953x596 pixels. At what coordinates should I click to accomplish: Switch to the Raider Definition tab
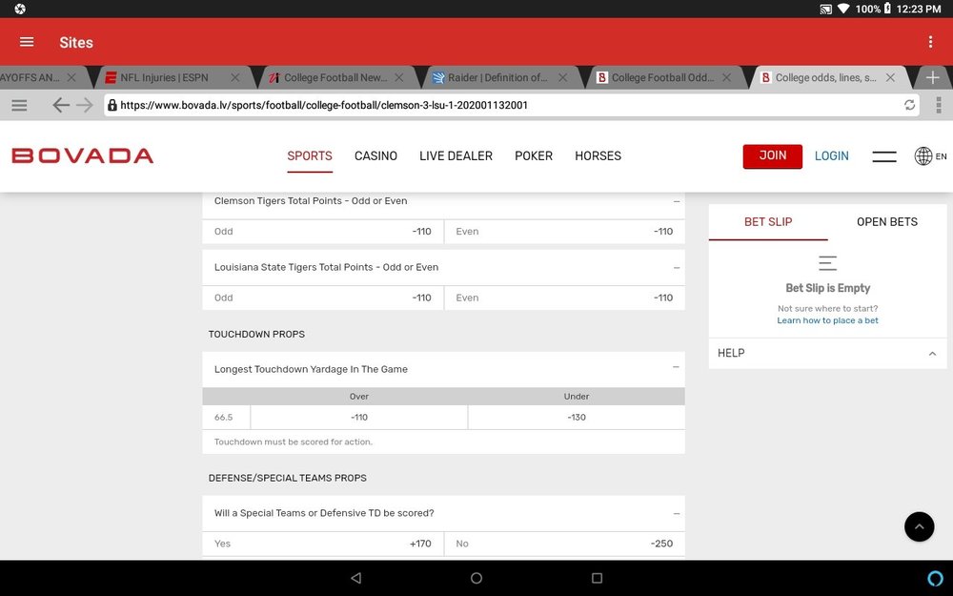pyautogui.click(x=497, y=78)
